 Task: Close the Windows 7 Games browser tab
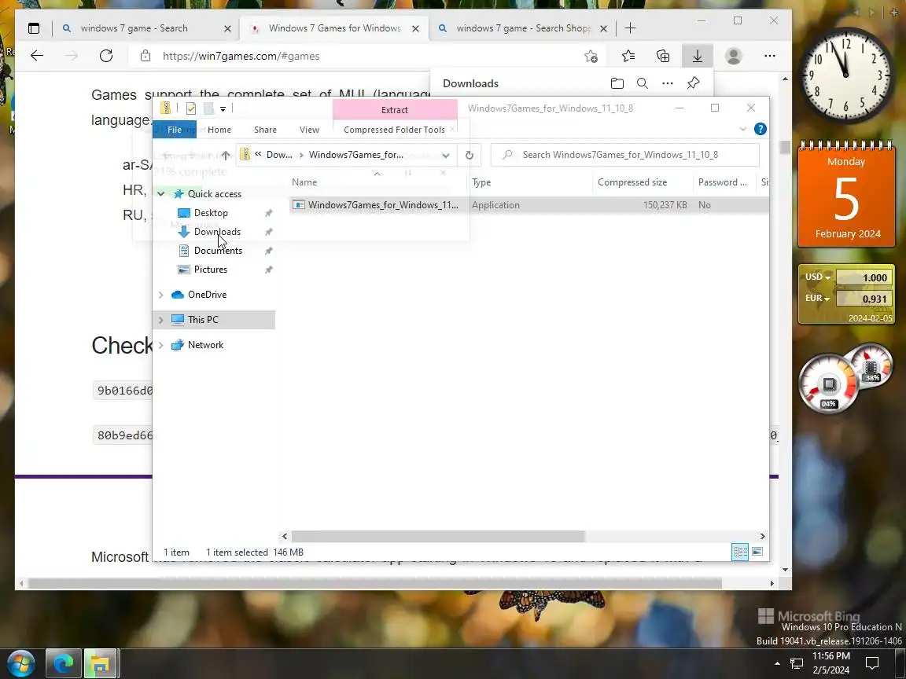click(415, 28)
